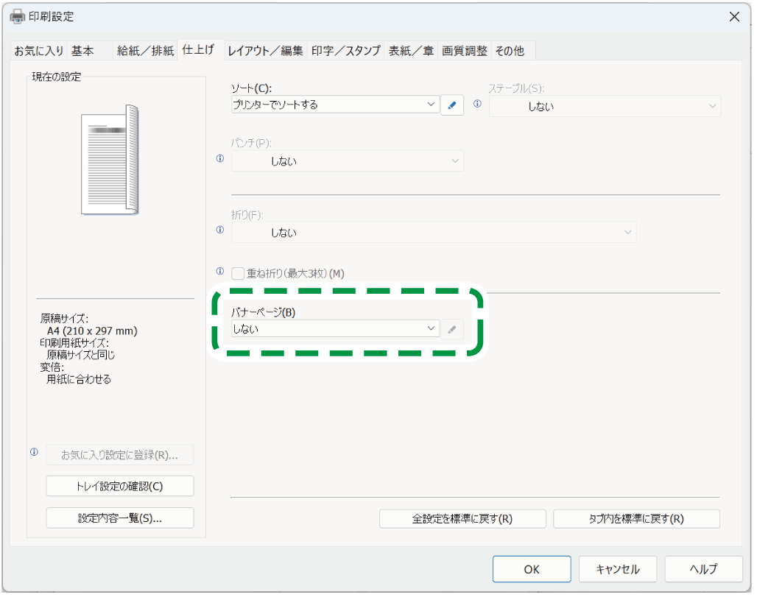Image resolution: width=757 pixels, height=600 pixels.
Task: Switch to the 画質調整 tab
Action: pos(463,50)
